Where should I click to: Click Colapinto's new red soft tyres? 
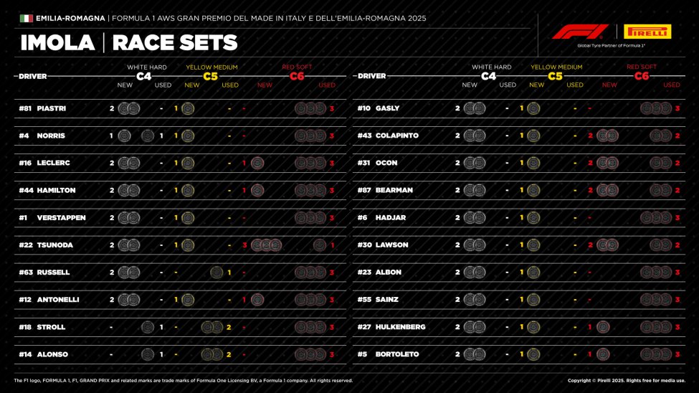click(x=607, y=136)
